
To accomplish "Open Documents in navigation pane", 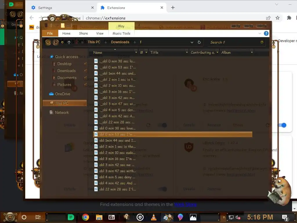I will click(x=67, y=78).
